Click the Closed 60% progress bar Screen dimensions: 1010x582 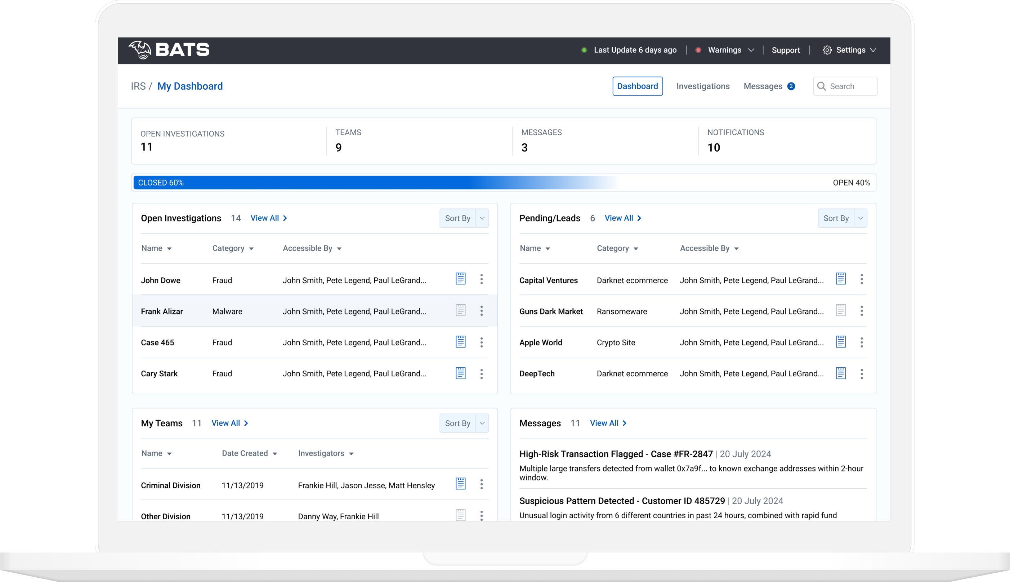304,183
